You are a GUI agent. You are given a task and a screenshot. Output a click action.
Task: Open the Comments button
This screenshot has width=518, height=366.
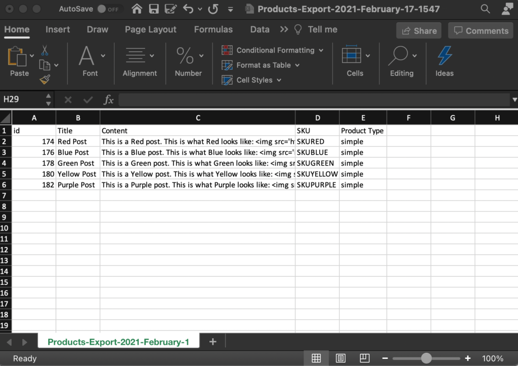[x=481, y=31]
